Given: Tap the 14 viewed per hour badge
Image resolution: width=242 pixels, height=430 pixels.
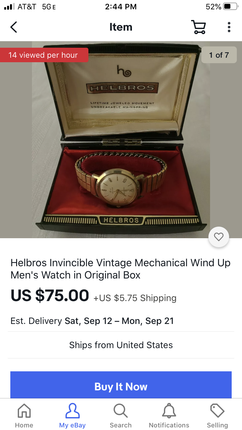Looking at the screenshot, I should click(43, 55).
